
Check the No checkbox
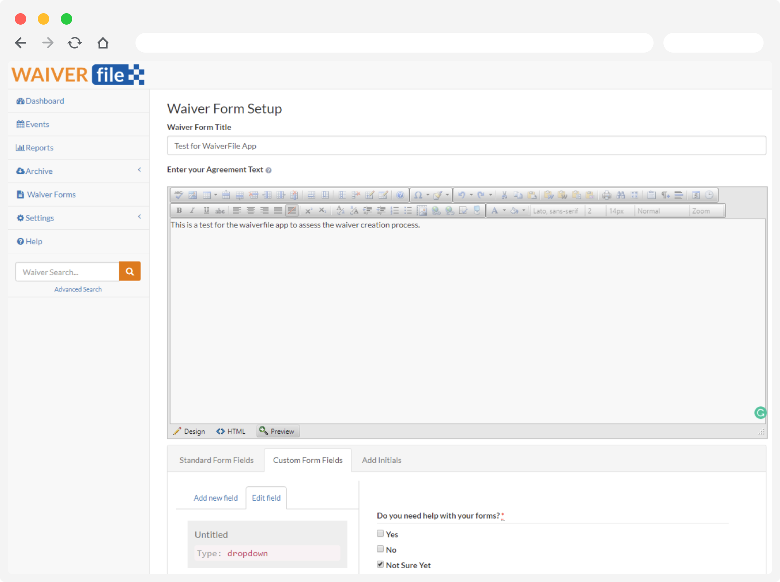[380, 549]
